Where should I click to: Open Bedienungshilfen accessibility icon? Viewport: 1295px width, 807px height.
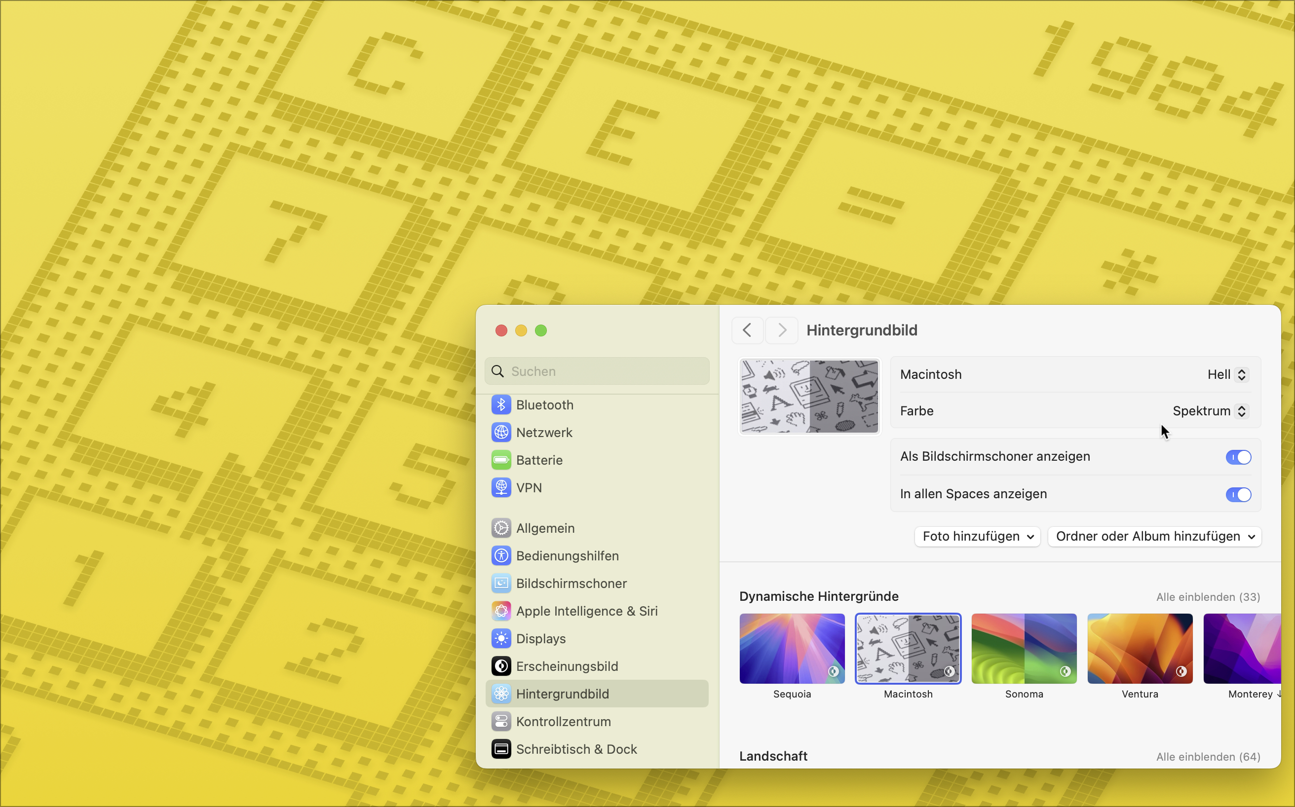point(501,555)
